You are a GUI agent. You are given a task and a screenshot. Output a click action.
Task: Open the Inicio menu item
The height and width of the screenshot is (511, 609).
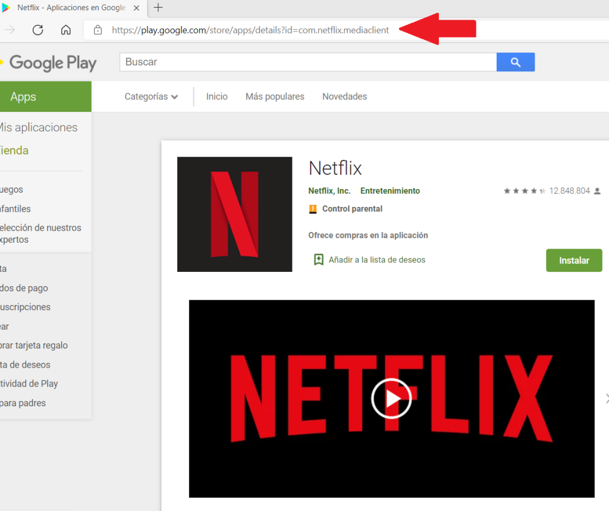tap(216, 96)
